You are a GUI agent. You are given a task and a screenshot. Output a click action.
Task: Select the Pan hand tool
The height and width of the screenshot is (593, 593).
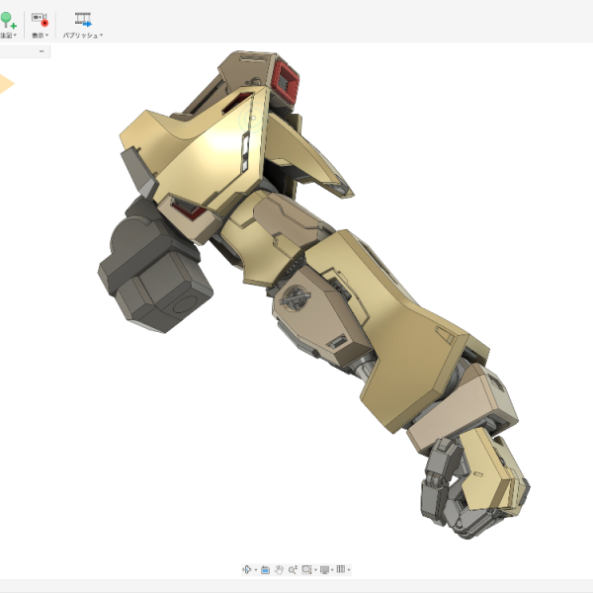coord(279,569)
